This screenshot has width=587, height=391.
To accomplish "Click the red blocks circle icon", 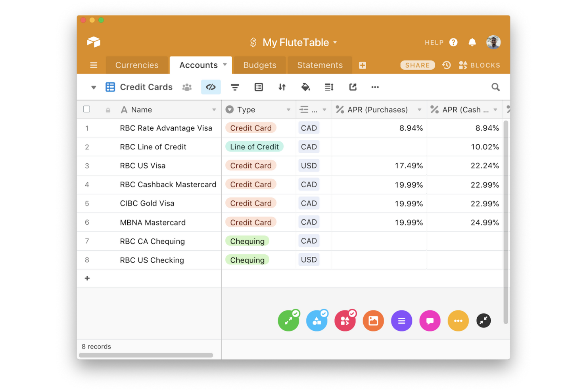I will (x=345, y=320).
